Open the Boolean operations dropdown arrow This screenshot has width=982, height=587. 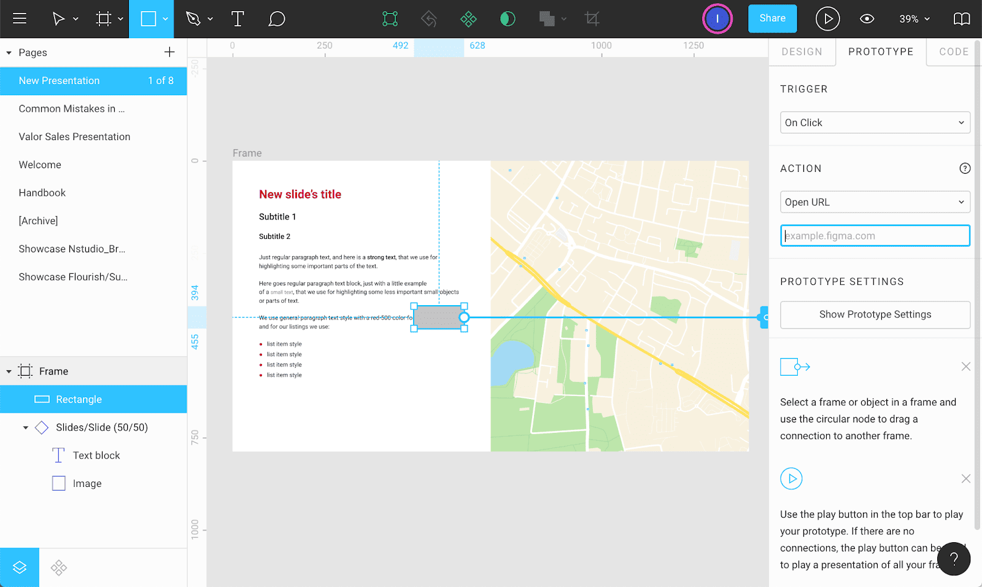pos(564,18)
